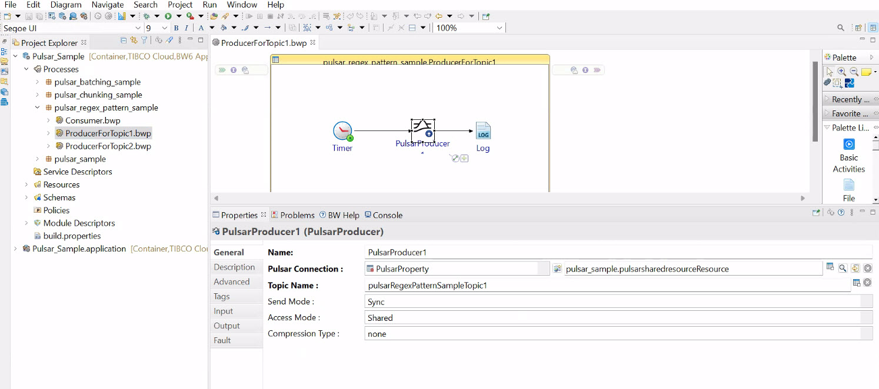
Task: Open the Advanced properties section
Action: (x=232, y=281)
